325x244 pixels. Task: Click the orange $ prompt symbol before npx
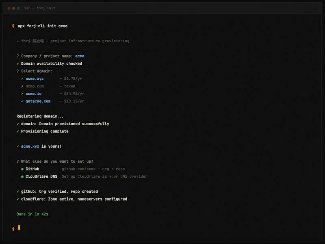13,26
